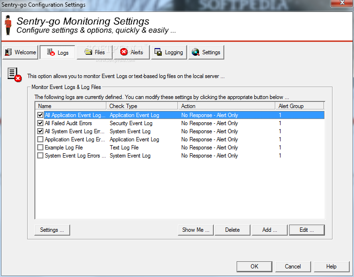The image size is (354, 277).
Task: Click the Files tab folder icon
Action: coord(88,52)
